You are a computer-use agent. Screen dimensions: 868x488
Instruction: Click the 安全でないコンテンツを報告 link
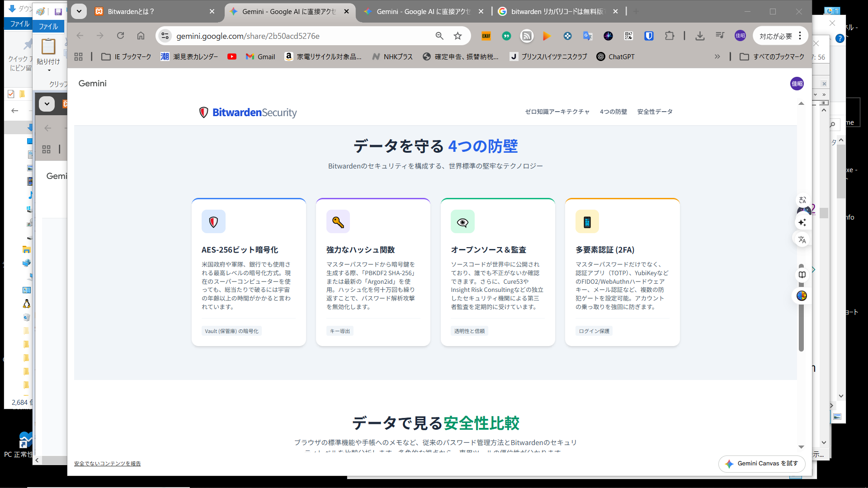[107, 464]
